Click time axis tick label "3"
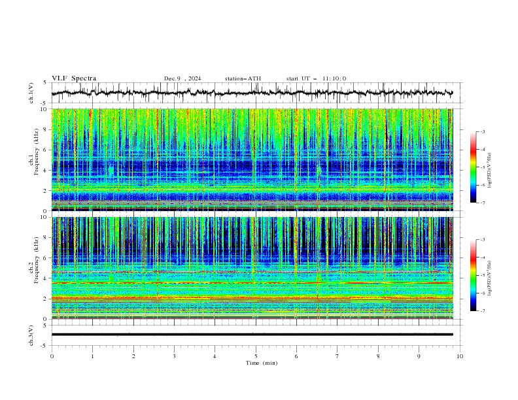Image resolution: width=518 pixels, height=400 pixels. tap(174, 356)
